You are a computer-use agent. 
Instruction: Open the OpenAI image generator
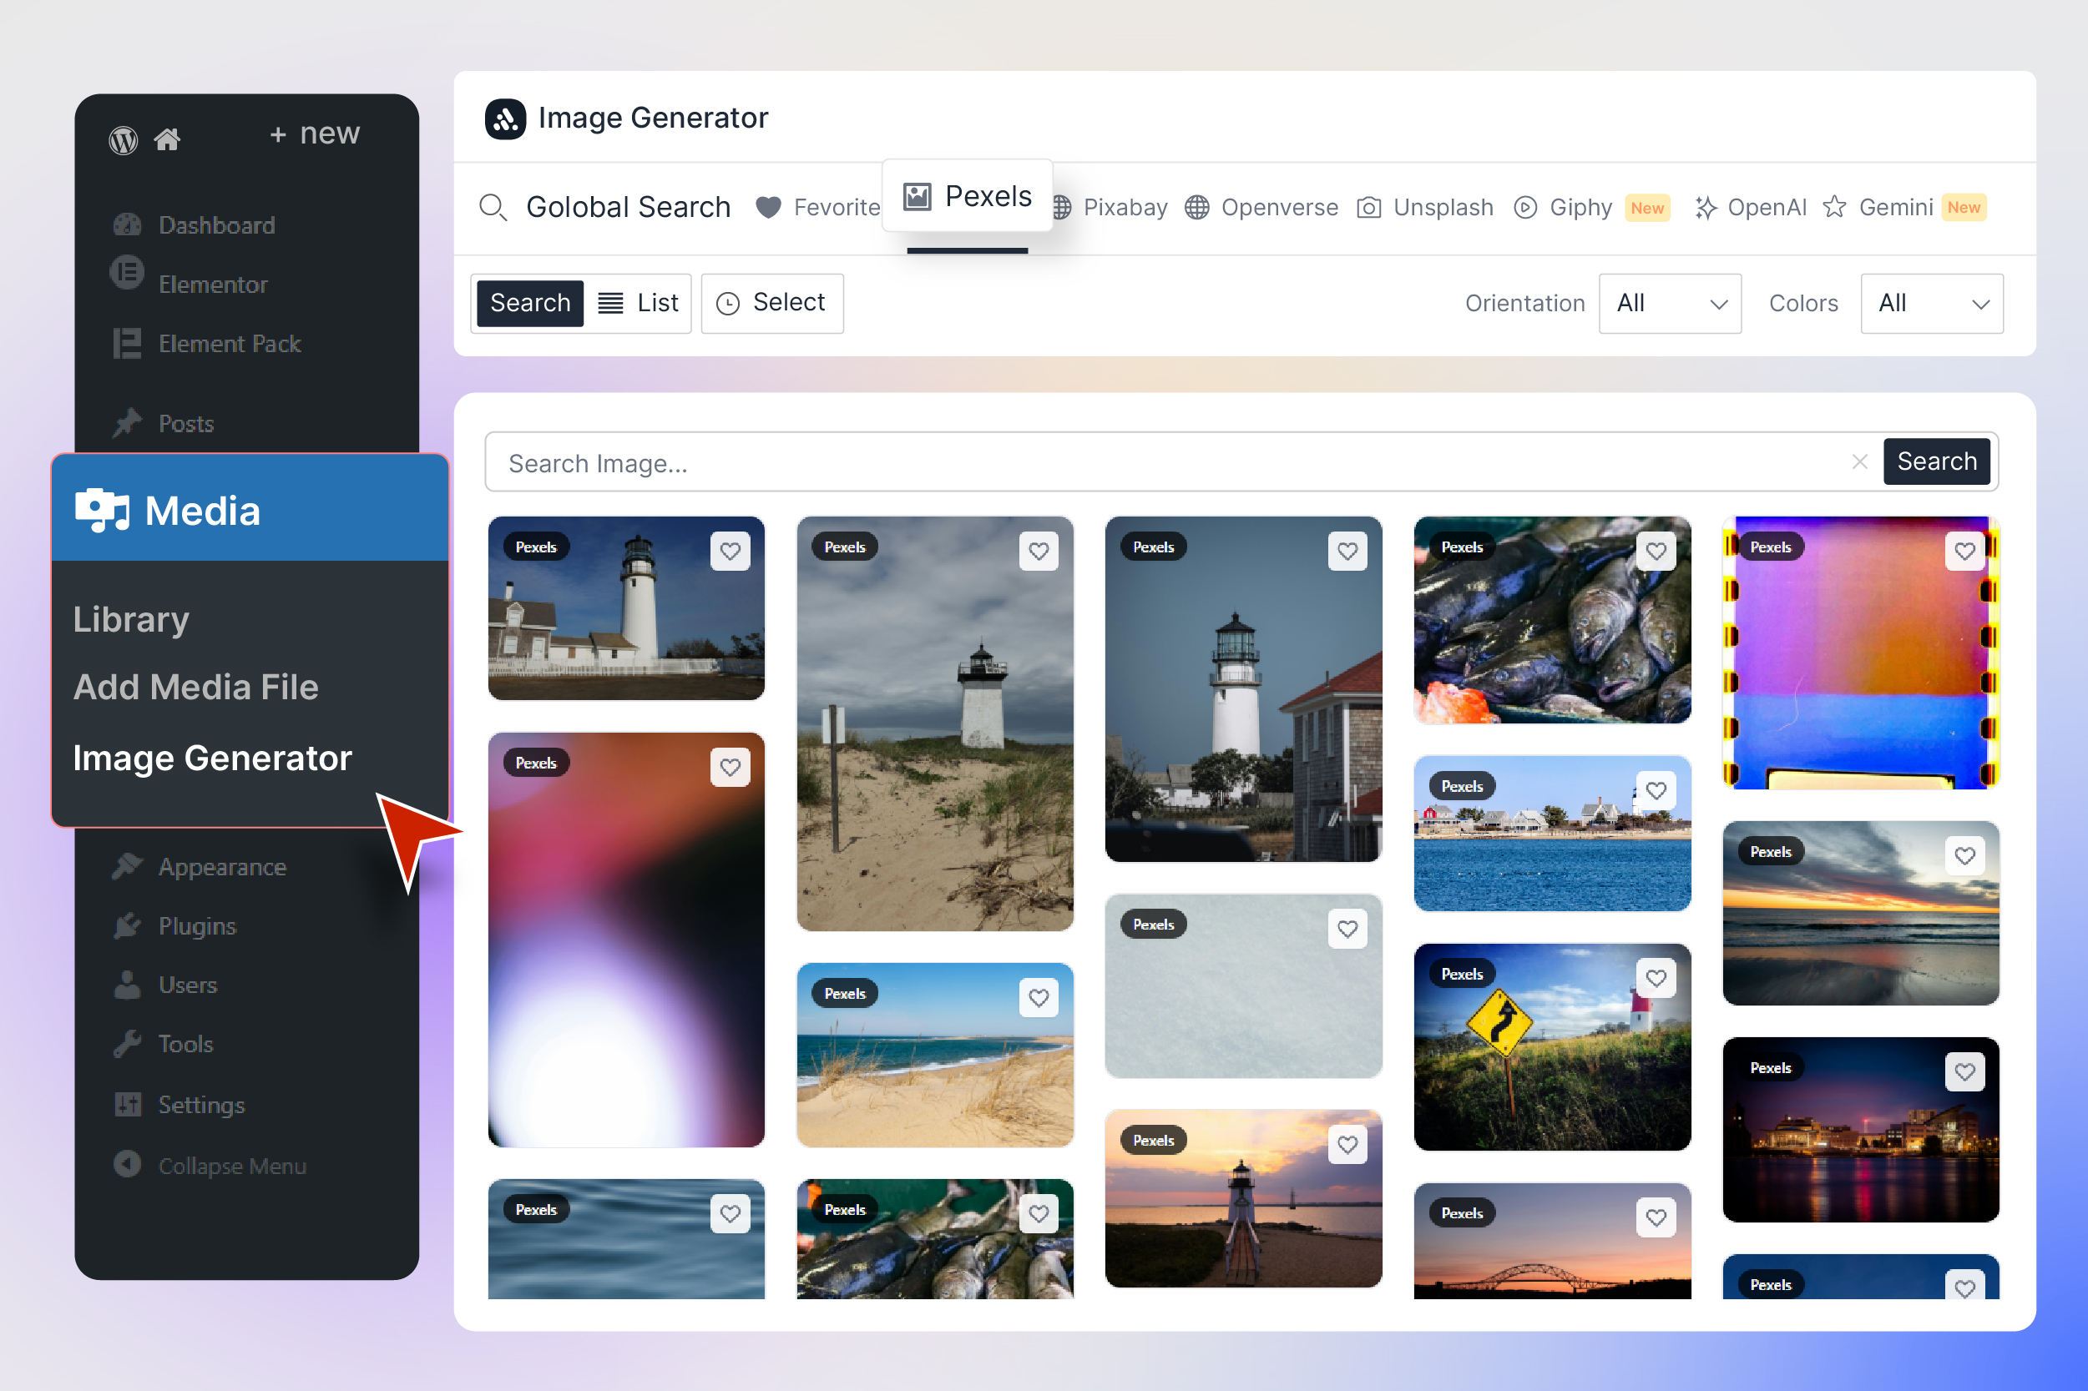click(x=1749, y=207)
